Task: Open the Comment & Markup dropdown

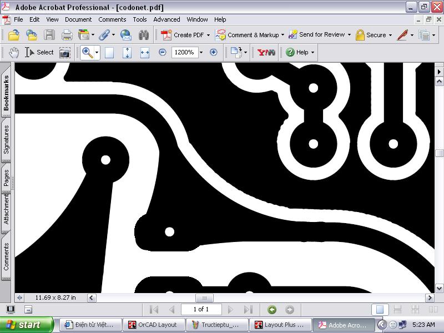Action: (x=282, y=35)
